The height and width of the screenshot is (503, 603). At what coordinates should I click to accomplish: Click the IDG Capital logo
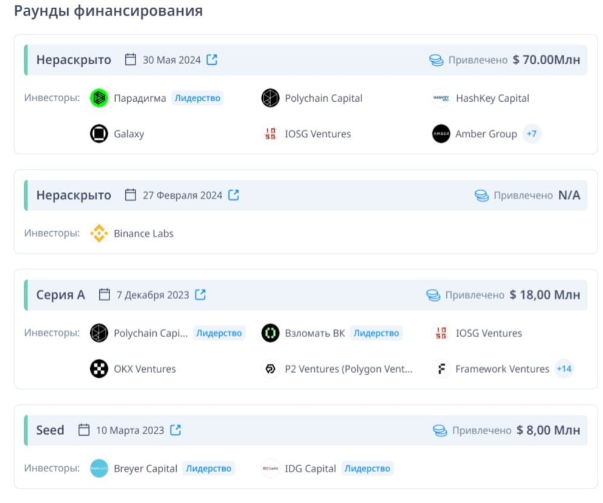tap(271, 468)
